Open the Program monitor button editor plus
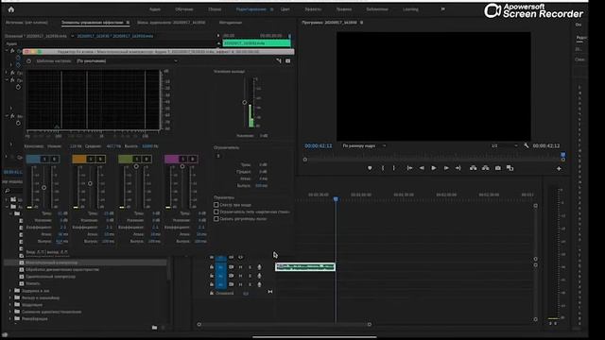Screen dimensions: 605x340 (x=559, y=168)
